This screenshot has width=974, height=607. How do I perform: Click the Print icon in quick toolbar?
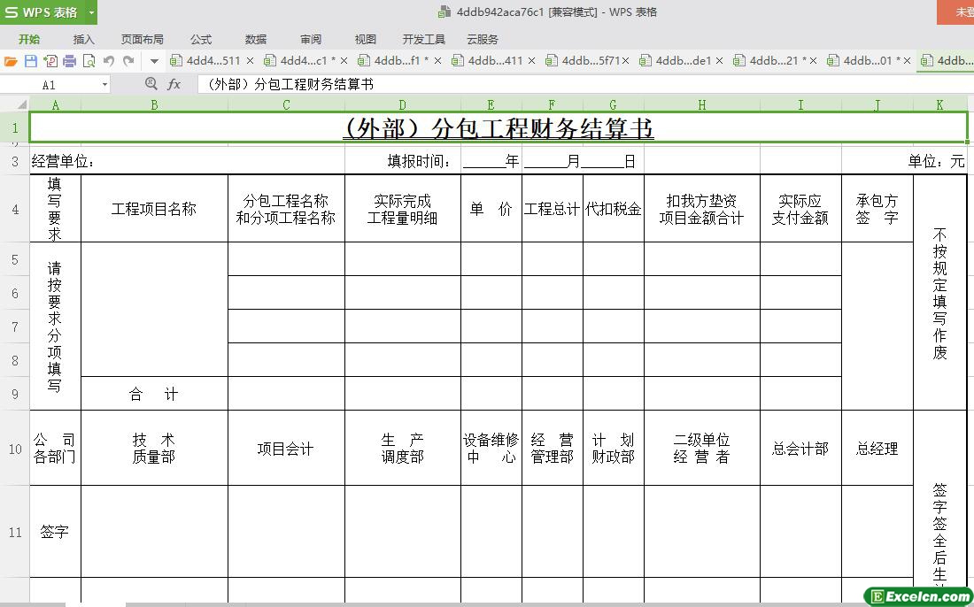(x=69, y=61)
